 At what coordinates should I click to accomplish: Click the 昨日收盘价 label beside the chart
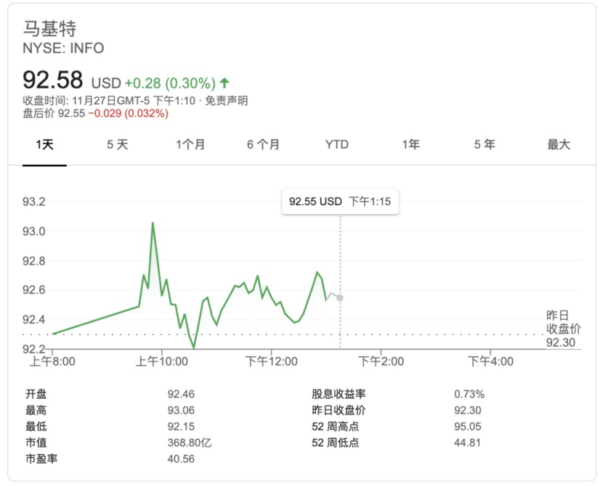[564, 322]
